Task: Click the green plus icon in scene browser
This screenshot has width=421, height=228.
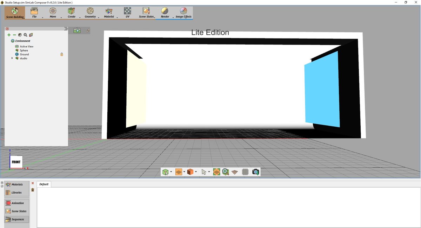Action: pyautogui.click(x=9, y=35)
